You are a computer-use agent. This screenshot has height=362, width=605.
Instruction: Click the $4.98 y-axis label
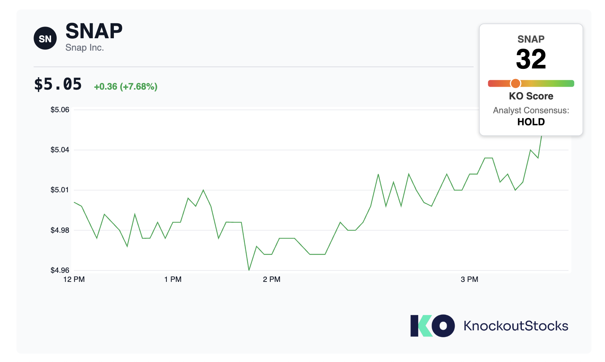click(60, 230)
